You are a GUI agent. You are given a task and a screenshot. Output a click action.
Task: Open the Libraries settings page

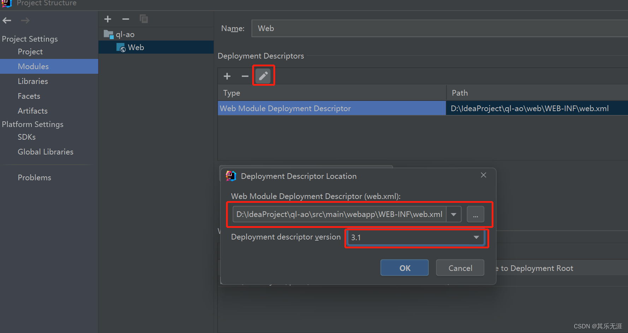tap(33, 81)
